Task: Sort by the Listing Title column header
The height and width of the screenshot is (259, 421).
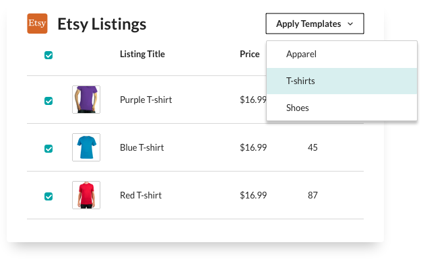Action: tap(142, 54)
